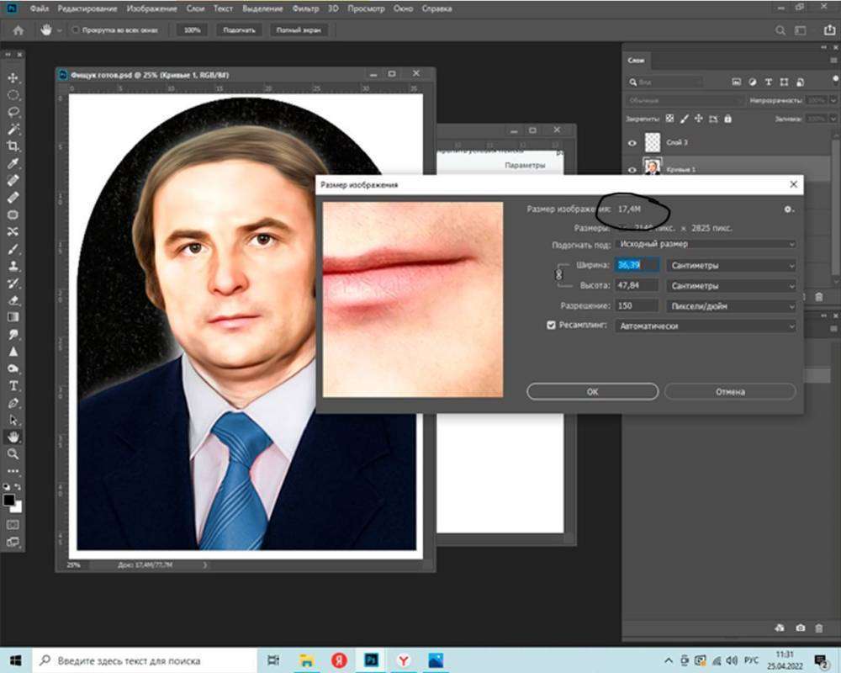Select the Crop tool

click(13, 146)
